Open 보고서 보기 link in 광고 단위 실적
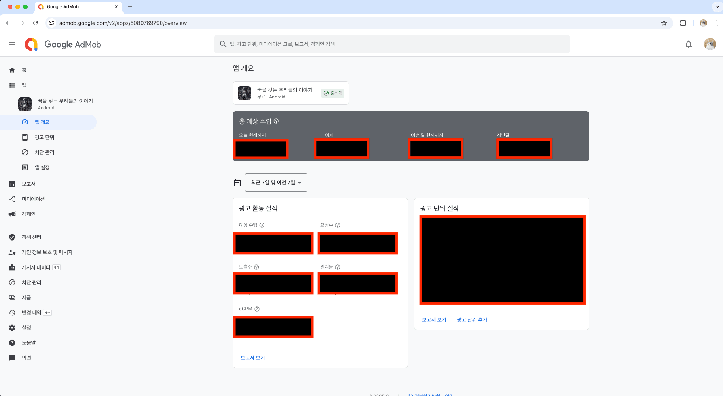This screenshot has height=396, width=723. [434, 320]
